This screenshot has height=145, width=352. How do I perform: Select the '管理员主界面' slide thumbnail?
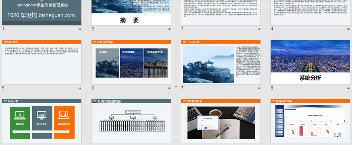point(310,122)
